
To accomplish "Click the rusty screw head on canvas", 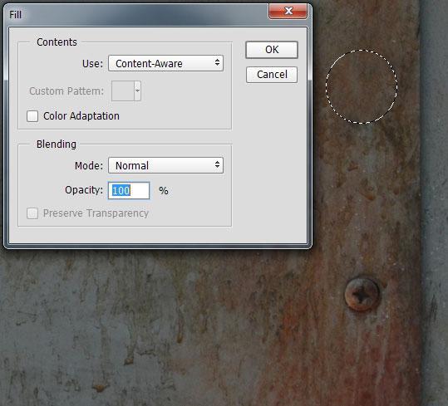I will 362,294.
